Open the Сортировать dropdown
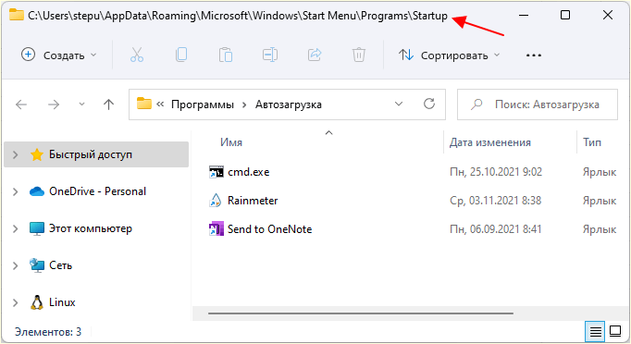The height and width of the screenshot is (344, 631). 449,55
